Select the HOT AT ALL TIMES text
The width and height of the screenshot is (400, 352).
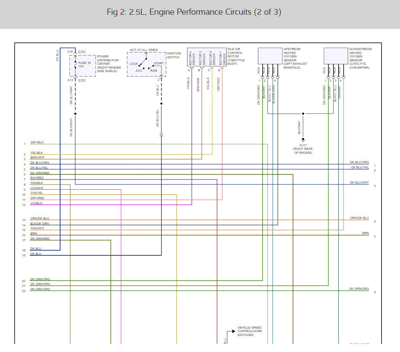pyautogui.click(x=143, y=50)
